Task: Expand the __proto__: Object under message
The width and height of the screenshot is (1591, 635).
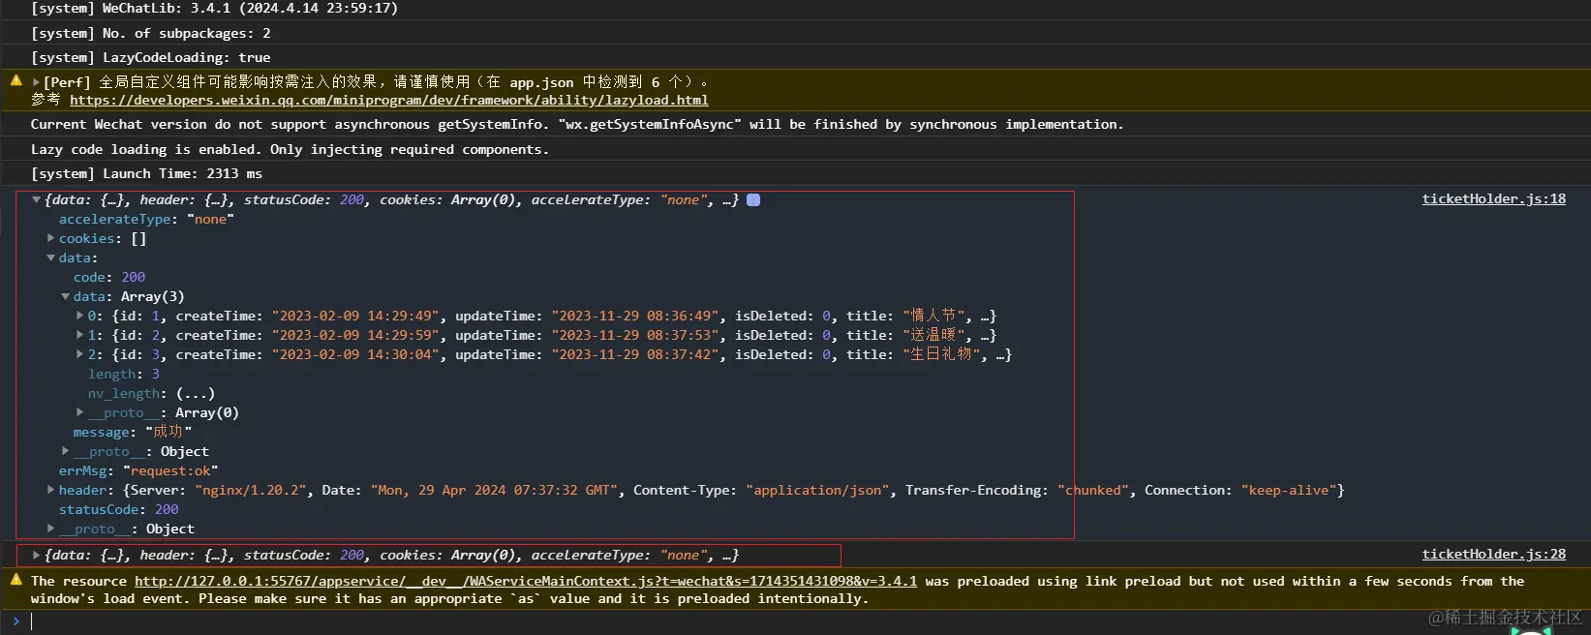Action: click(66, 451)
